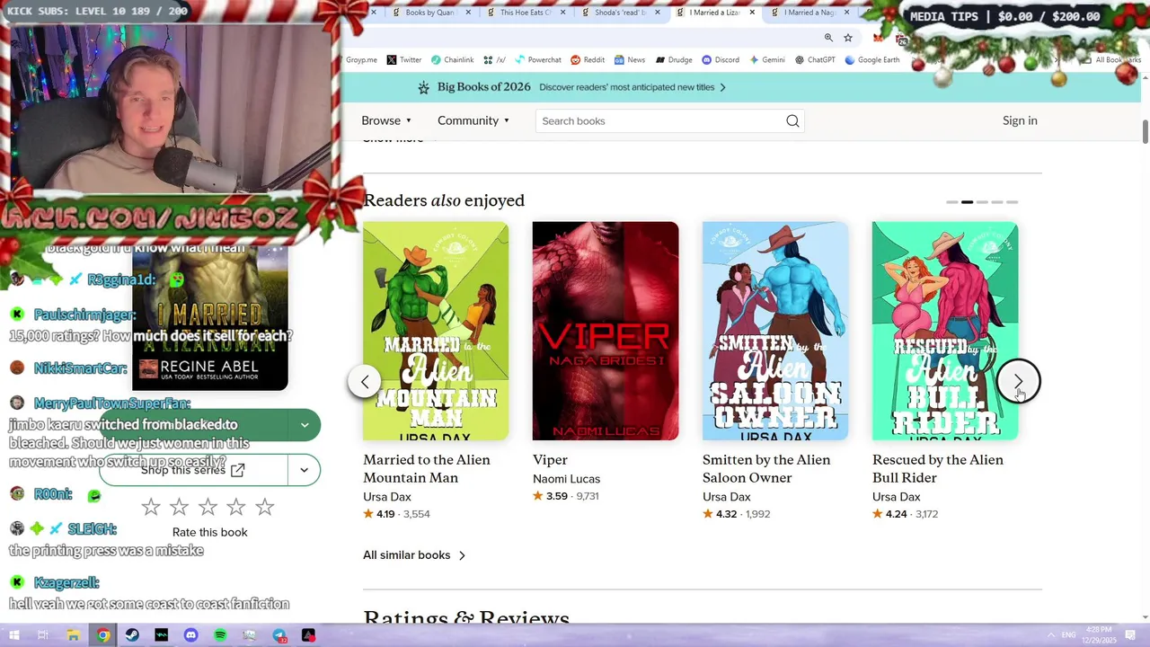Open author Naomi Lucas link
The height and width of the screenshot is (647, 1150).
point(566,479)
